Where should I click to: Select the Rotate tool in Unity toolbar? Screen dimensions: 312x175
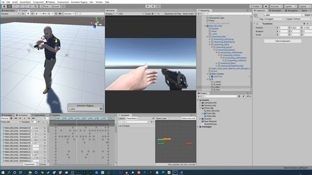pyautogui.click(x=15, y=6)
